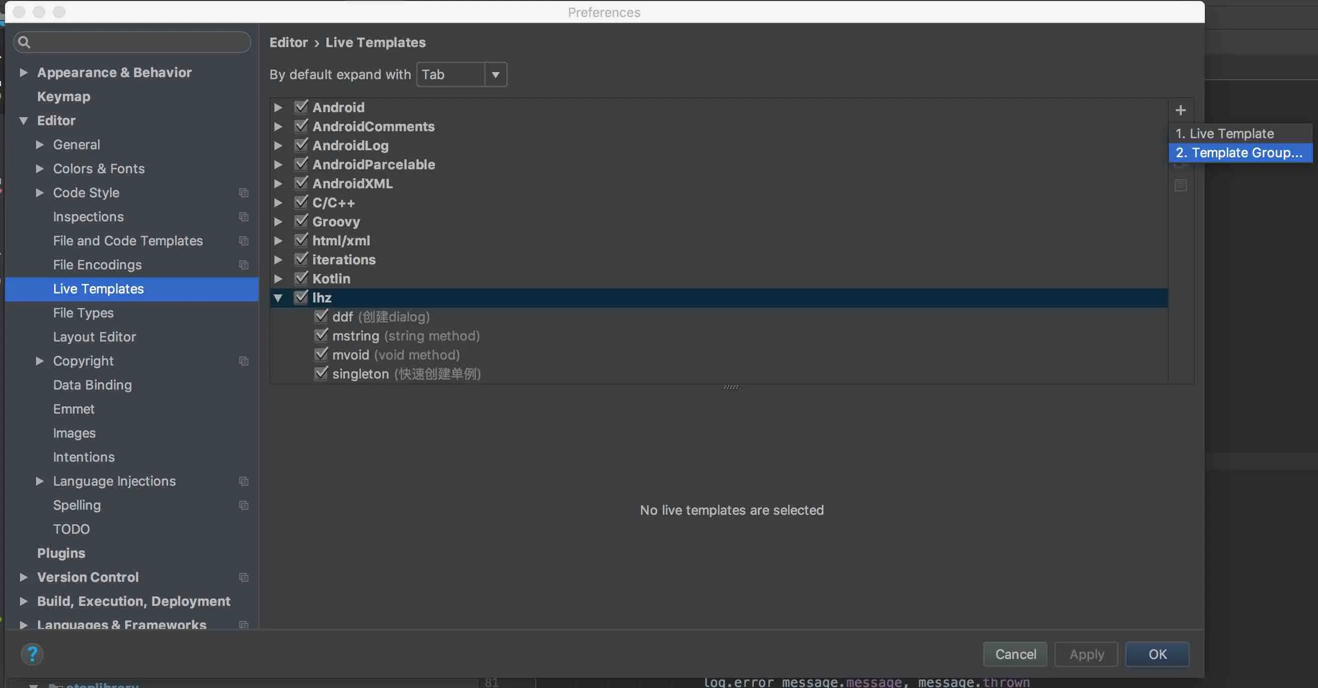Expand the Groovy template group
Image resolution: width=1318 pixels, height=688 pixels.
pyautogui.click(x=278, y=221)
